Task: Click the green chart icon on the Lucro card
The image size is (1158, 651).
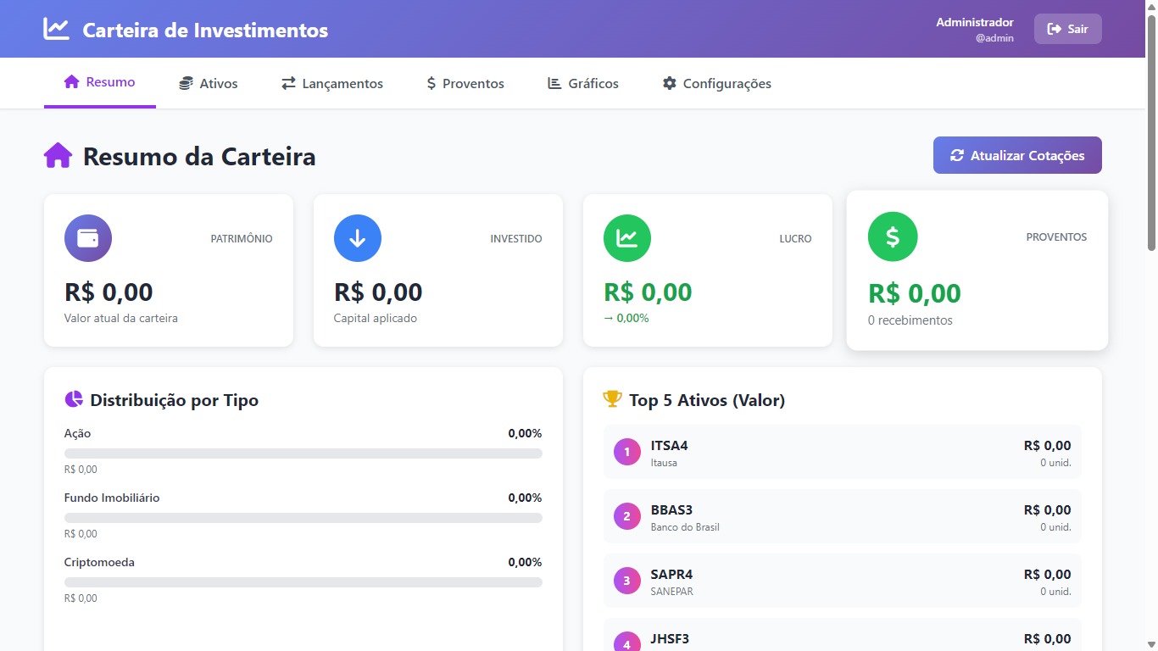Action: [x=626, y=238]
